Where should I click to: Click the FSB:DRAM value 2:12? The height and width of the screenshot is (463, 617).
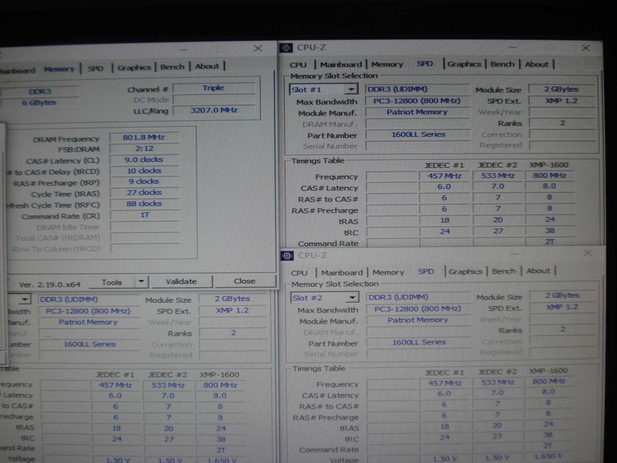[x=144, y=148]
